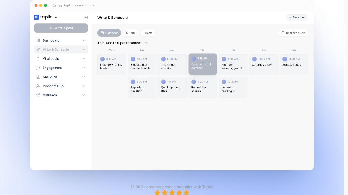Screen dimensions: 348x195
Task: Click the lock icon in address bar
Action: click(54, 5)
